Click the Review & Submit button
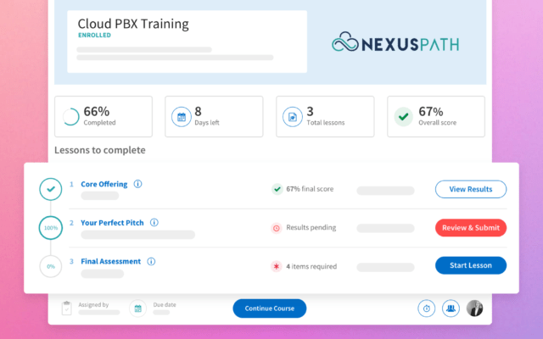This screenshot has width=543, height=339. click(471, 228)
